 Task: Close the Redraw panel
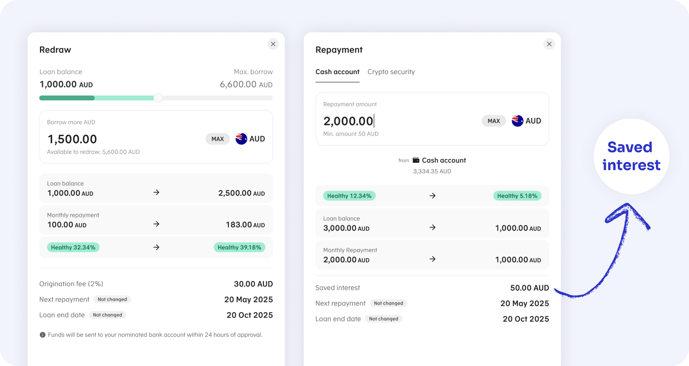[273, 44]
